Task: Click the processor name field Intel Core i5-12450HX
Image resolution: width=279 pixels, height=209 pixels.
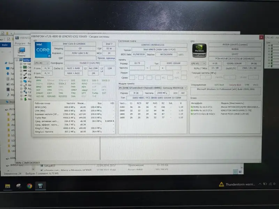Action: point(74,44)
